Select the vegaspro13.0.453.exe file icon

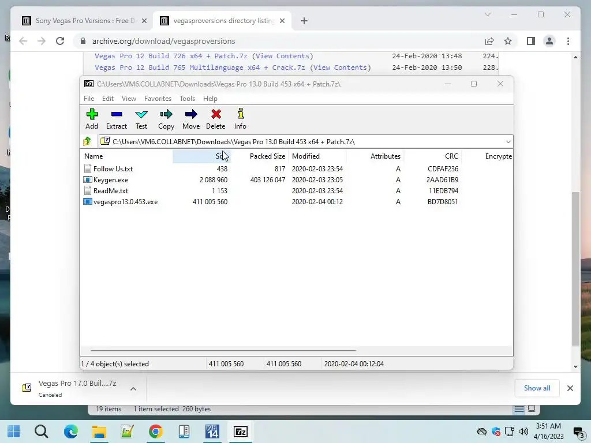pyautogui.click(x=88, y=201)
